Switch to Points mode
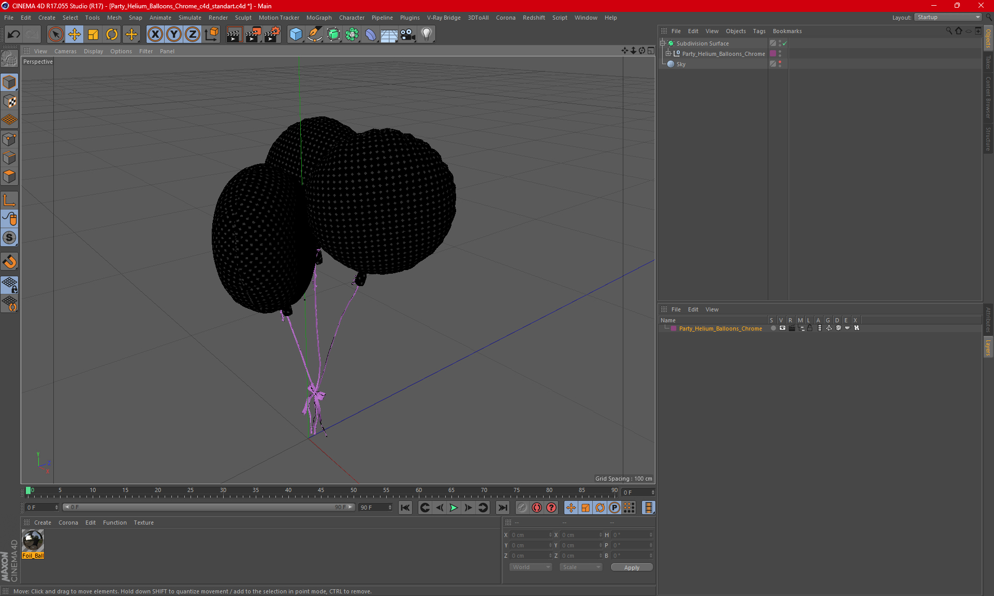 tap(9, 139)
